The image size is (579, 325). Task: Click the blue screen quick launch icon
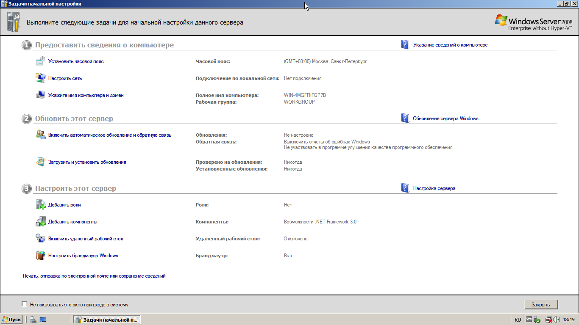43,320
